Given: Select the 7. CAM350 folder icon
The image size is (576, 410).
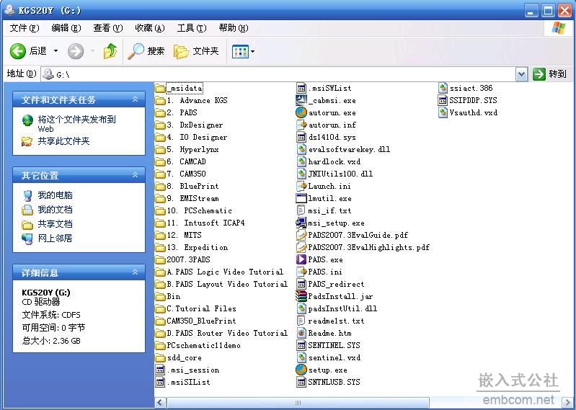Looking at the screenshot, I should [x=160, y=174].
